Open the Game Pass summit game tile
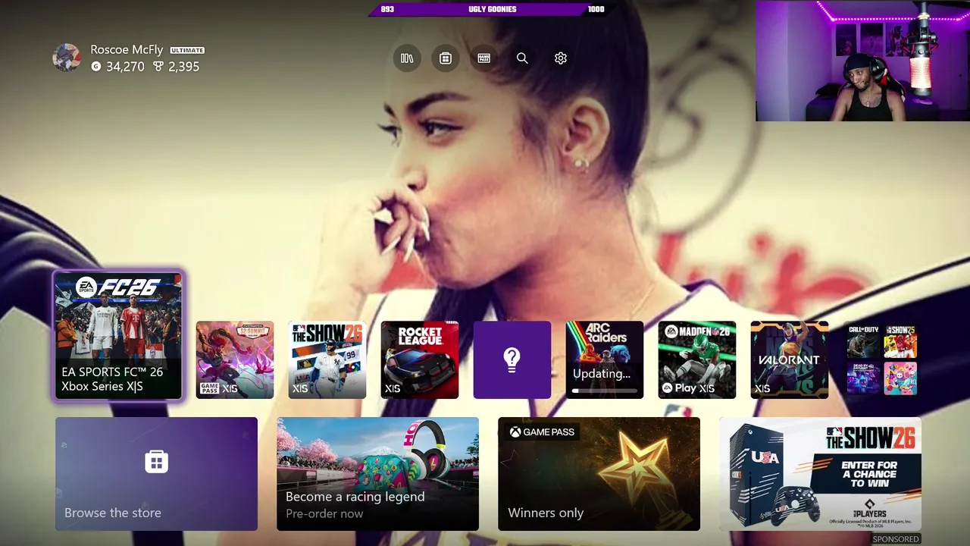 (x=235, y=359)
